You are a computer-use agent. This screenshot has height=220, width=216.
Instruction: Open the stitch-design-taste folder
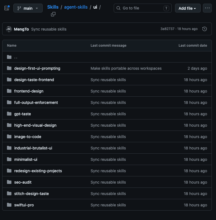pos(31,194)
